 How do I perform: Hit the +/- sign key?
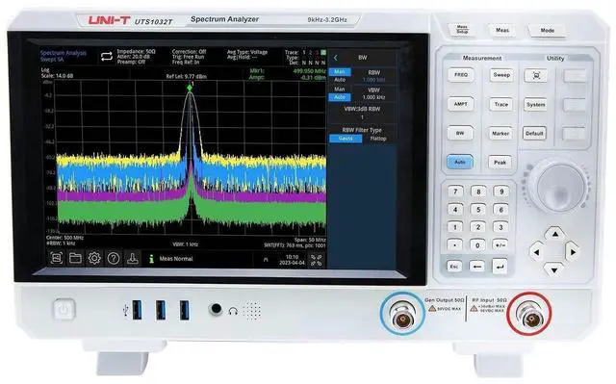[500, 245]
